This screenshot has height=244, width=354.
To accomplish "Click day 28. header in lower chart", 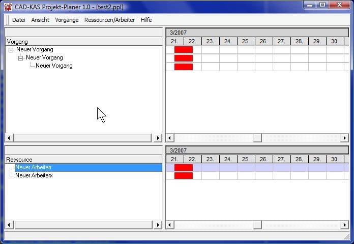I will tap(300, 159).
